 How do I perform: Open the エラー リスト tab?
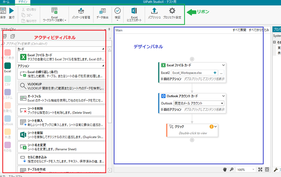click(x=15, y=176)
